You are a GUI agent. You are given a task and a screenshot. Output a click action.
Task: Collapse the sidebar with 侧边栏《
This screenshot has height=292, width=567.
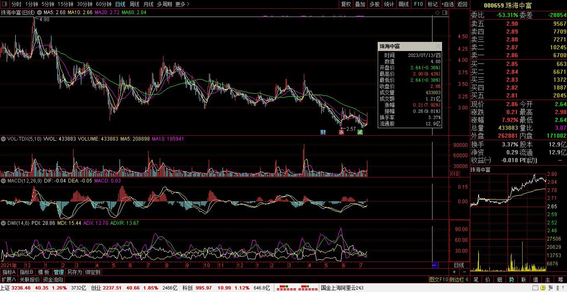(459, 280)
